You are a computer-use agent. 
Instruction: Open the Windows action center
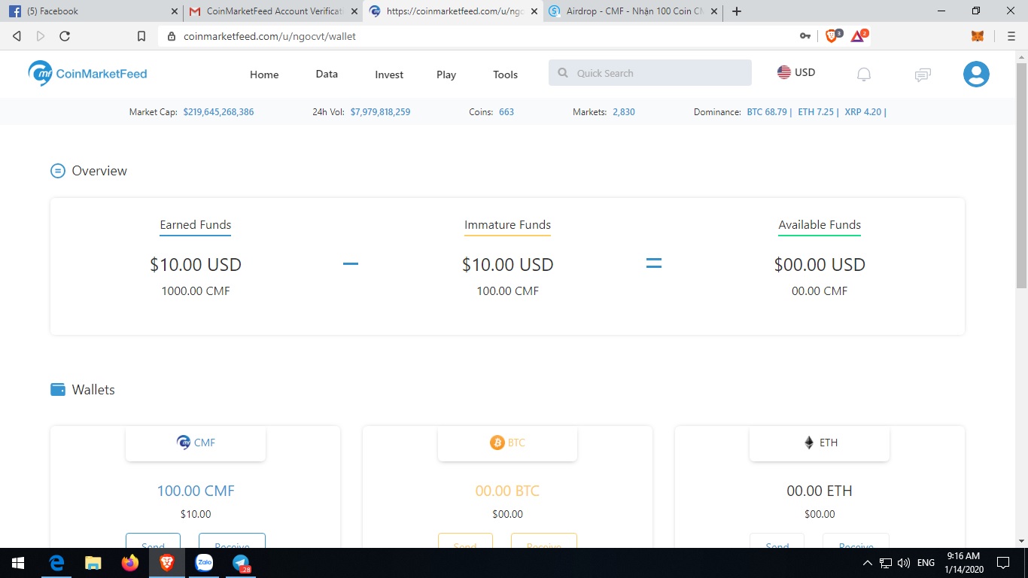[x=1003, y=563]
